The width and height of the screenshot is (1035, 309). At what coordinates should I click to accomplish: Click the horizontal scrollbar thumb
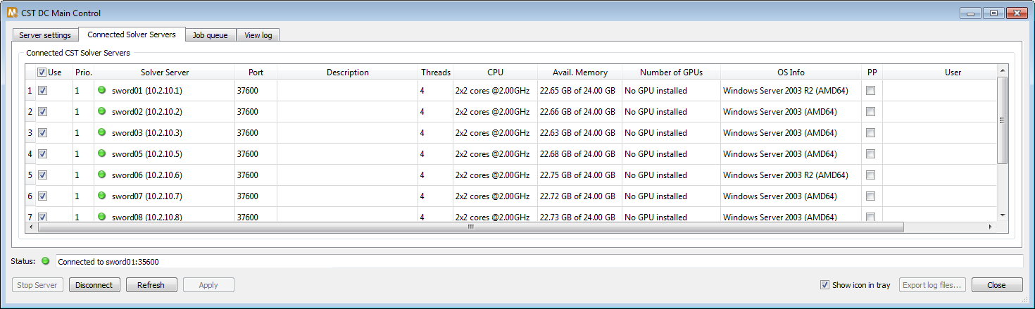pos(471,227)
